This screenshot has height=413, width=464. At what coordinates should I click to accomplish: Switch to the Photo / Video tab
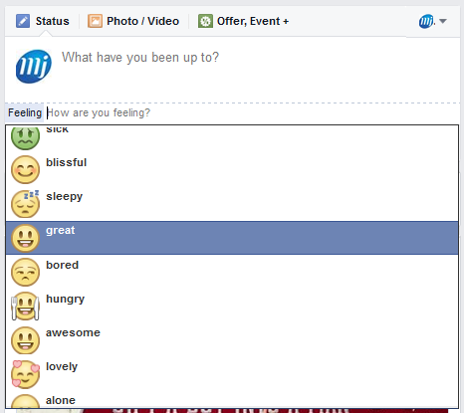tap(133, 21)
